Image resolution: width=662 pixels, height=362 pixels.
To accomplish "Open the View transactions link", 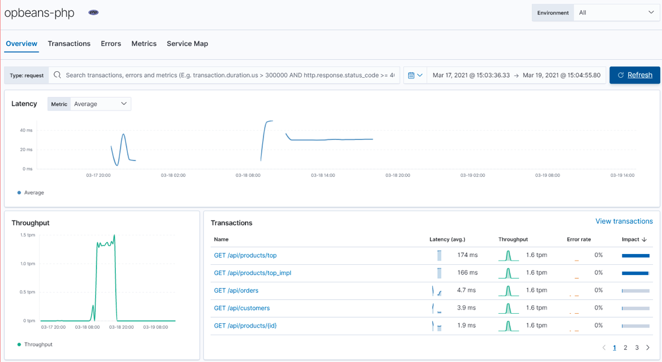I will [x=624, y=221].
